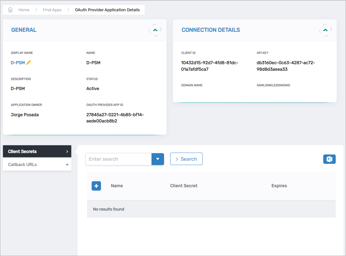Open the D-PSM display name link
Screen dimensions: 346x256
pyautogui.click(x=18, y=63)
